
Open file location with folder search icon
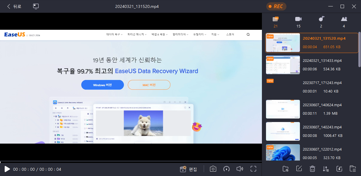(286, 169)
